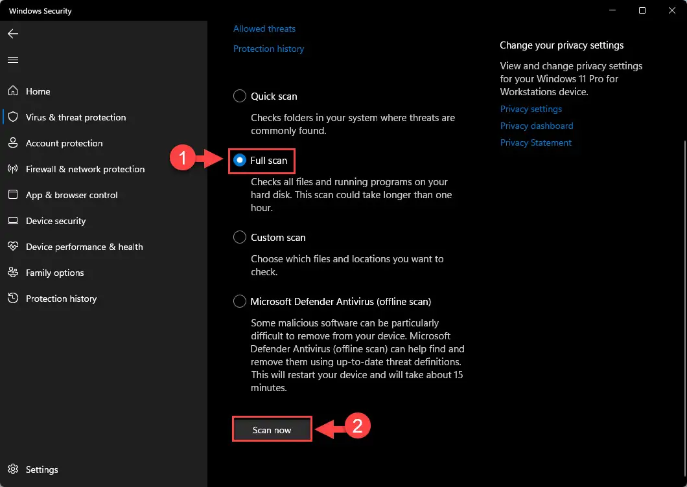The width and height of the screenshot is (687, 487).
Task: Choose the Custom scan radio option
Action: tap(240, 237)
